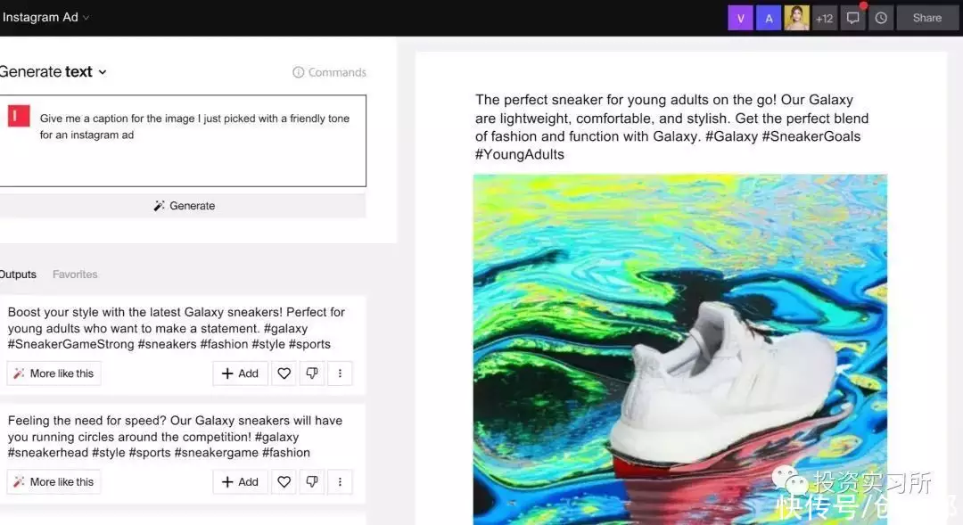Image resolution: width=963 pixels, height=525 pixels.
Task: Click the red user icon in prompt box
Action: tap(19, 116)
